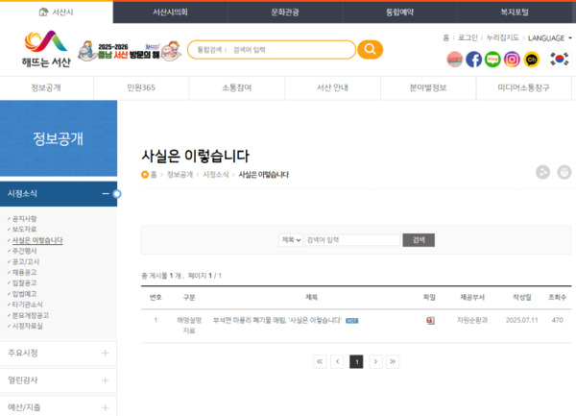This screenshot has width=576, height=416.
Task: Switch to the 문화관광 top tab
Action: click(x=285, y=12)
